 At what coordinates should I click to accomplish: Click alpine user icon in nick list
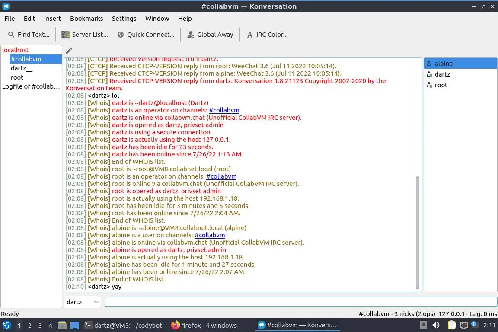pyautogui.click(x=429, y=64)
